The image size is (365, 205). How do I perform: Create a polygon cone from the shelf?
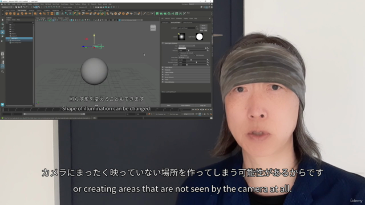click(18, 14)
